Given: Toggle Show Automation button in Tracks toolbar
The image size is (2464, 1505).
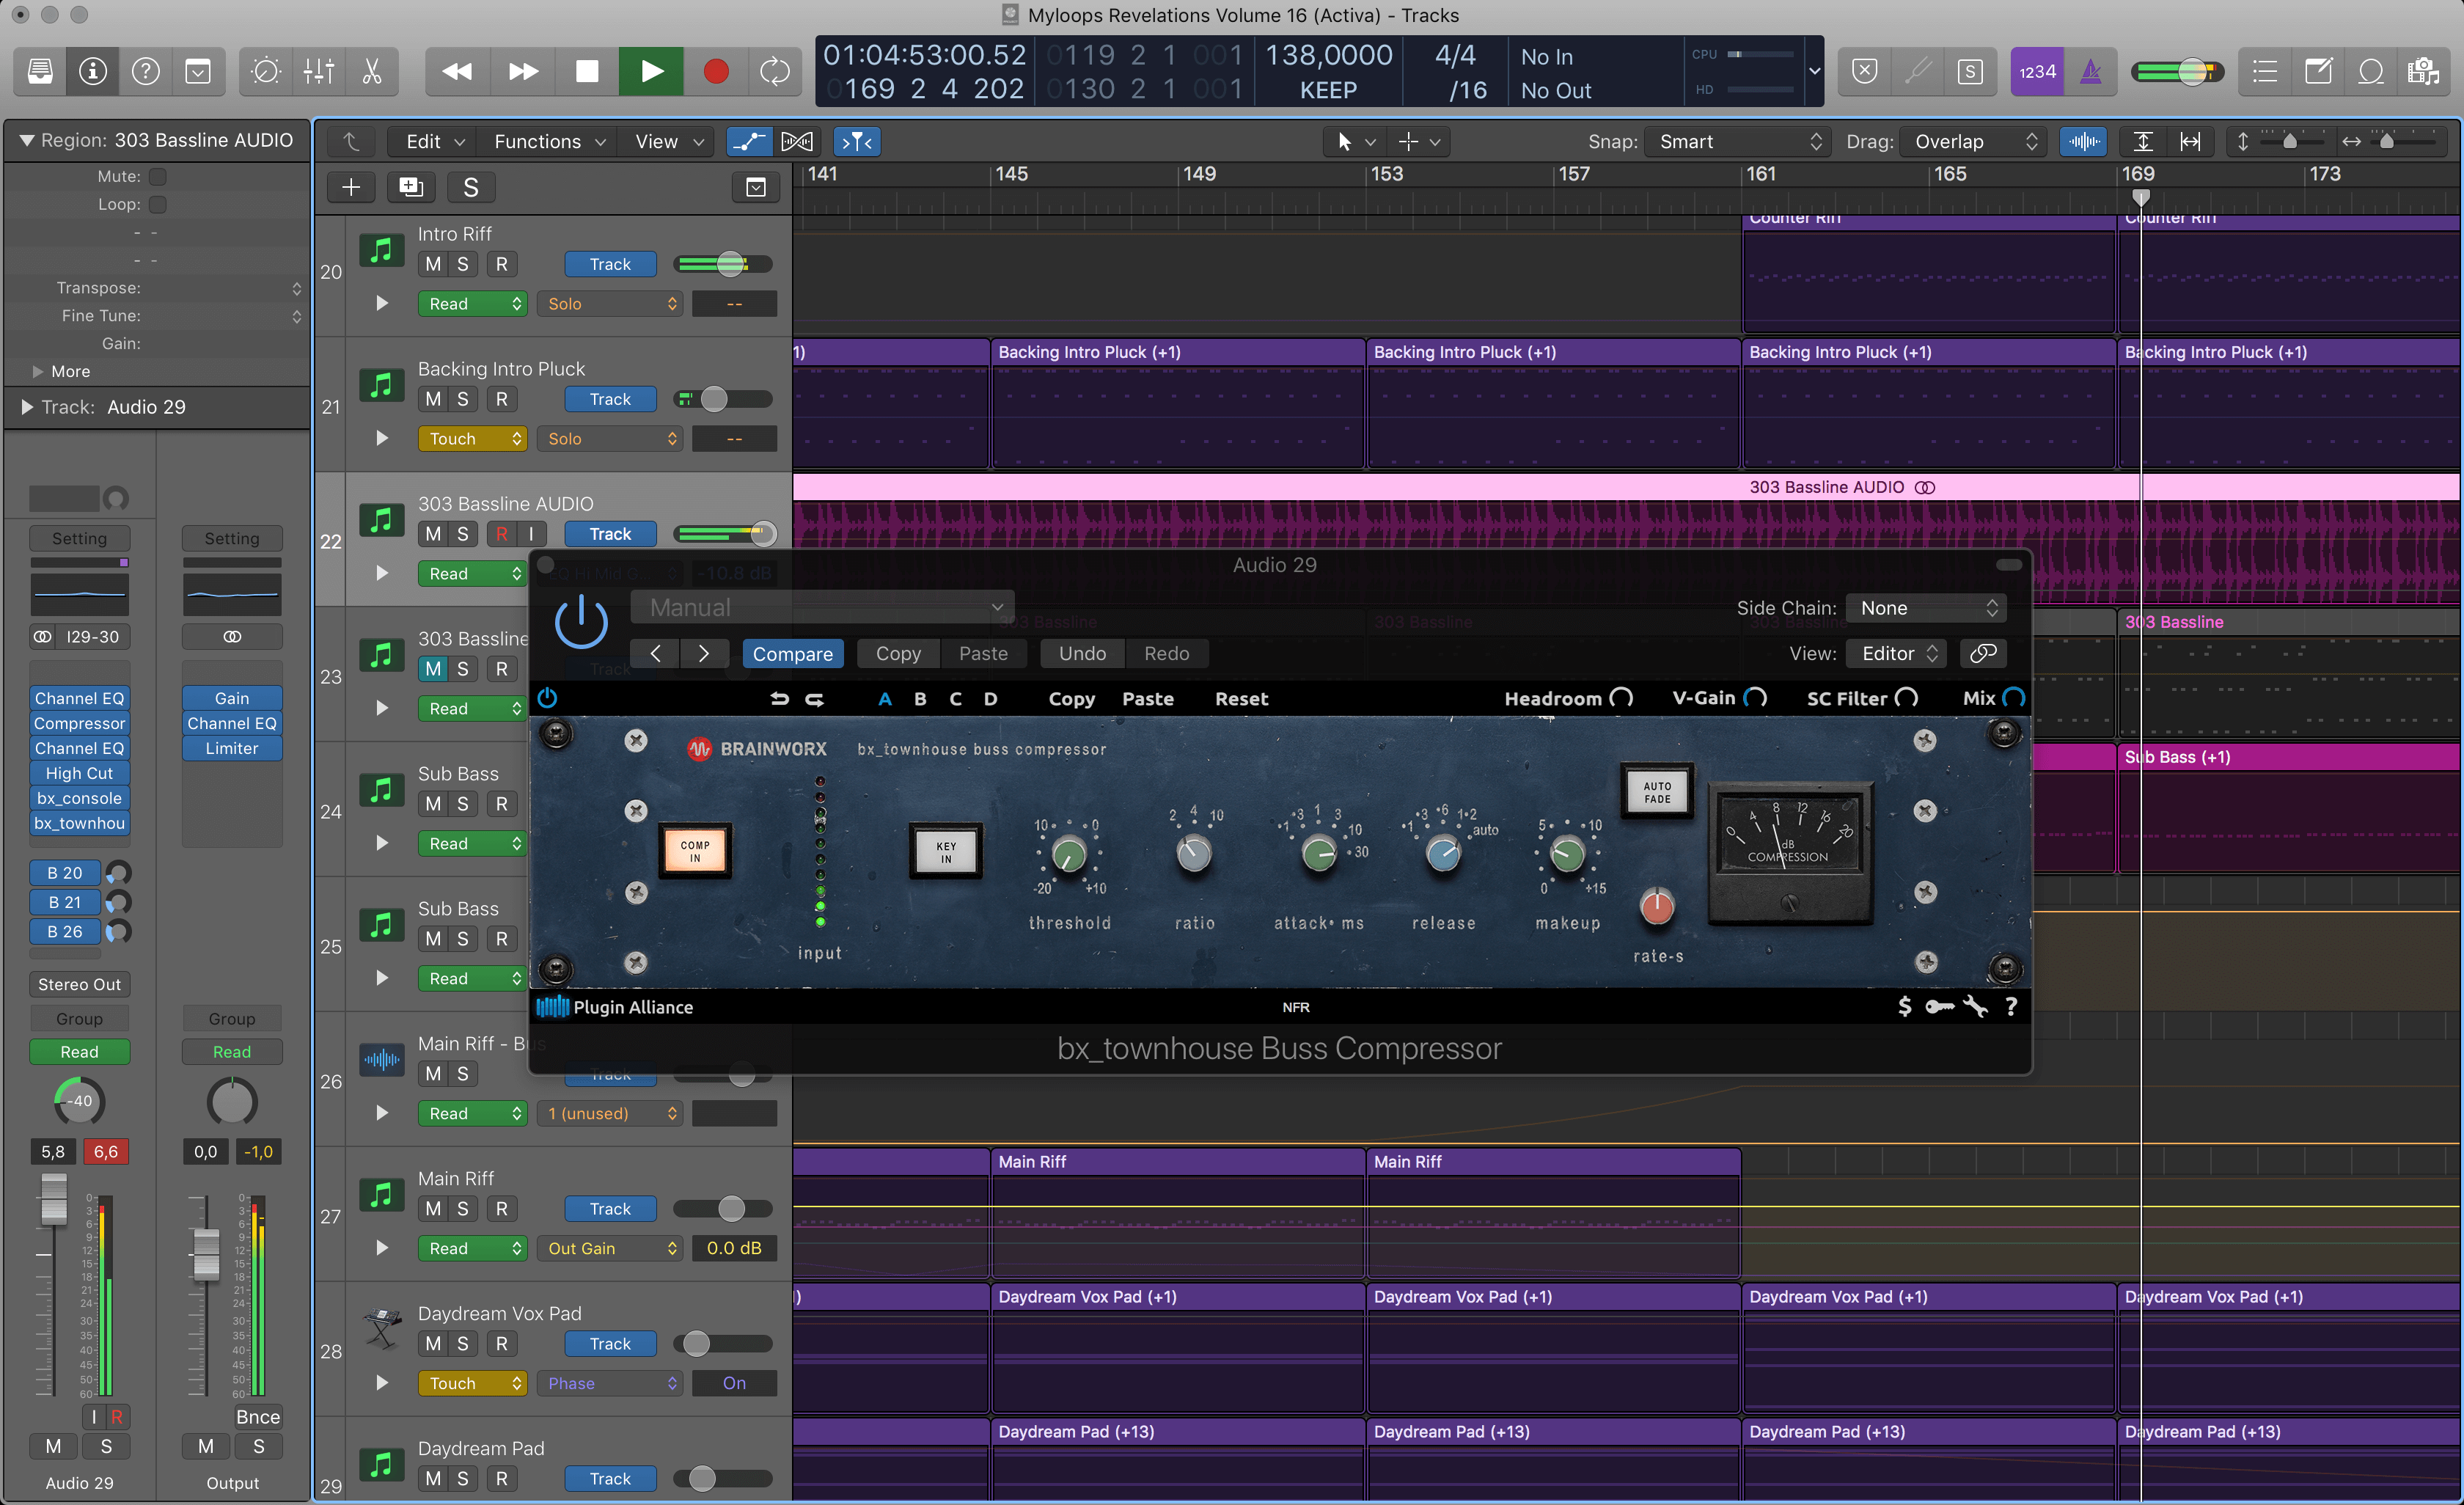Looking at the screenshot, I should [x=749, y=141].
